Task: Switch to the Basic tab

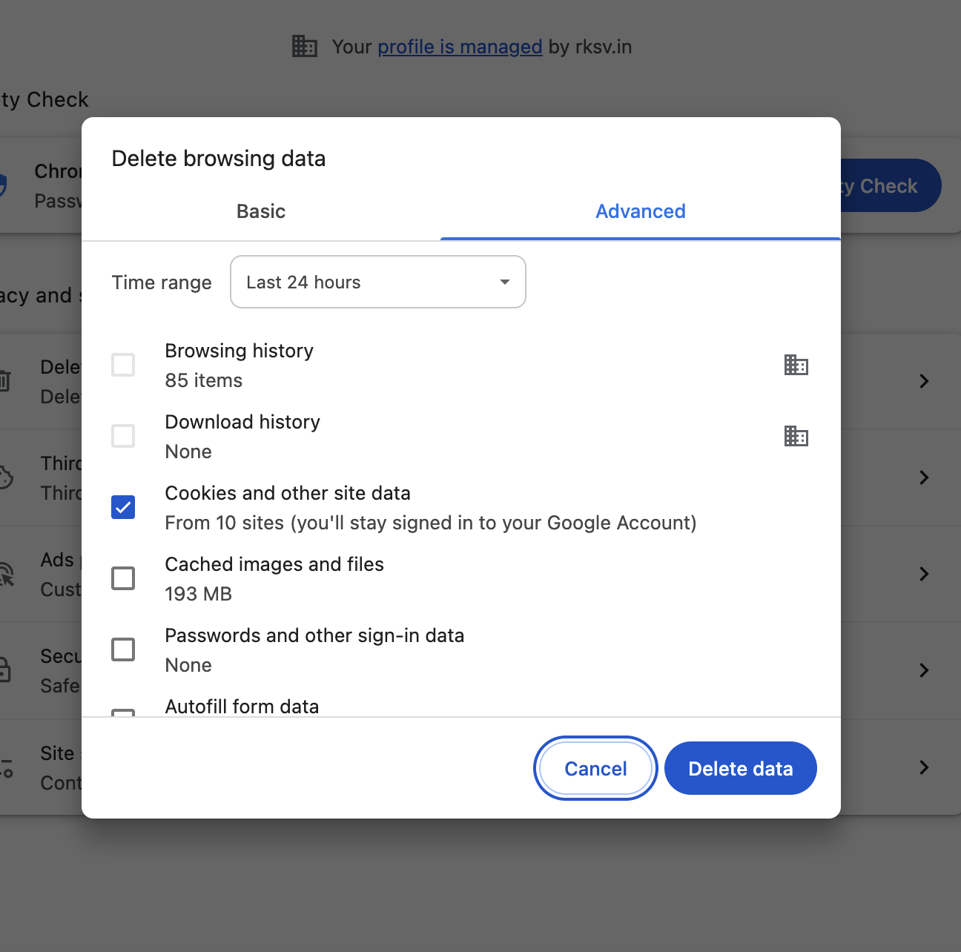Action: (261, 211)
